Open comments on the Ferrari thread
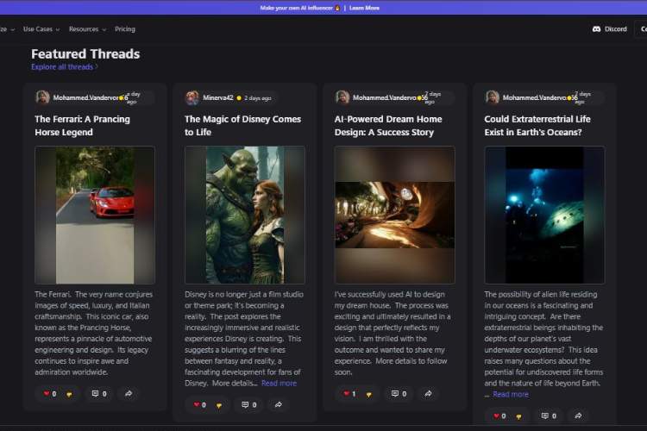 point(98,394)
